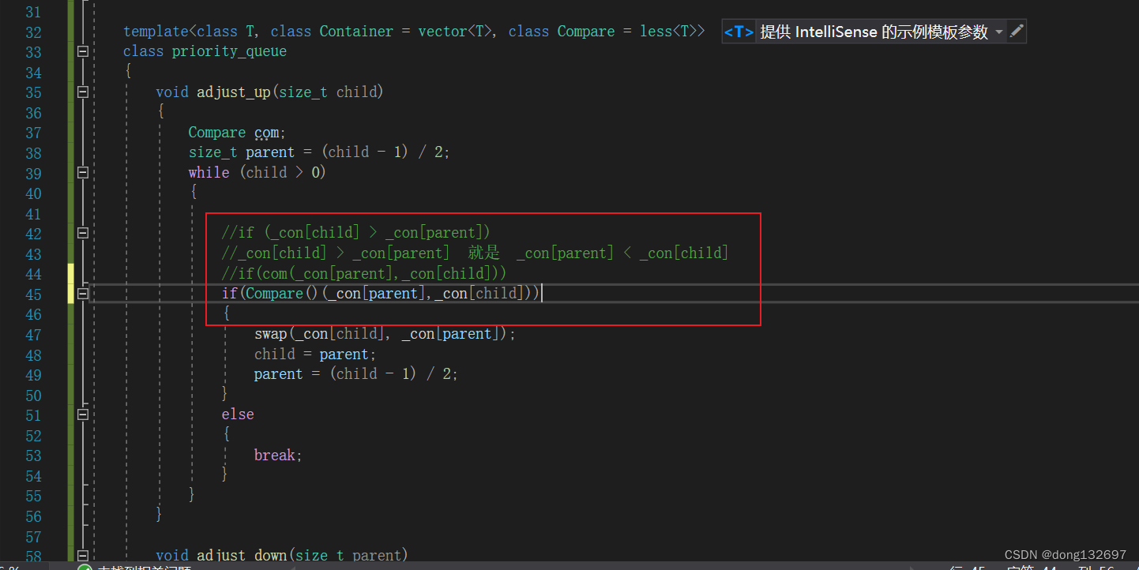The width and height of the screenshot is (1139, 570).
Task: Collapse the class priority_queue block
Action: coord(82,52)
